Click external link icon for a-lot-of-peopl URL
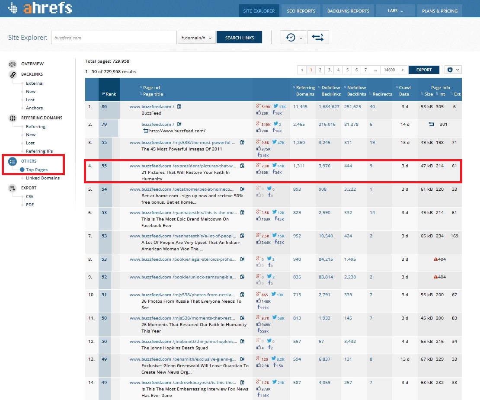Screen dimensions: 480x400 coord(242,236)
